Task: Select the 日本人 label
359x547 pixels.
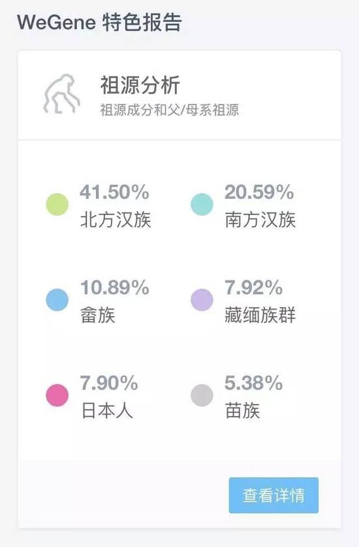Action: point(107,410)
